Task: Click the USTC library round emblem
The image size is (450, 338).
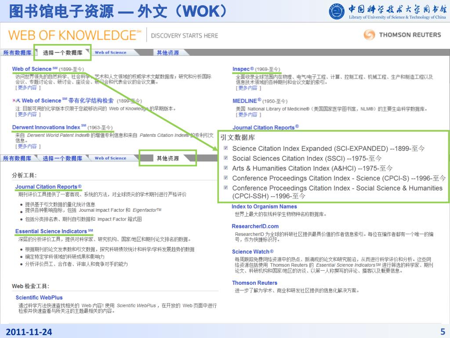Action: point(337,11)
